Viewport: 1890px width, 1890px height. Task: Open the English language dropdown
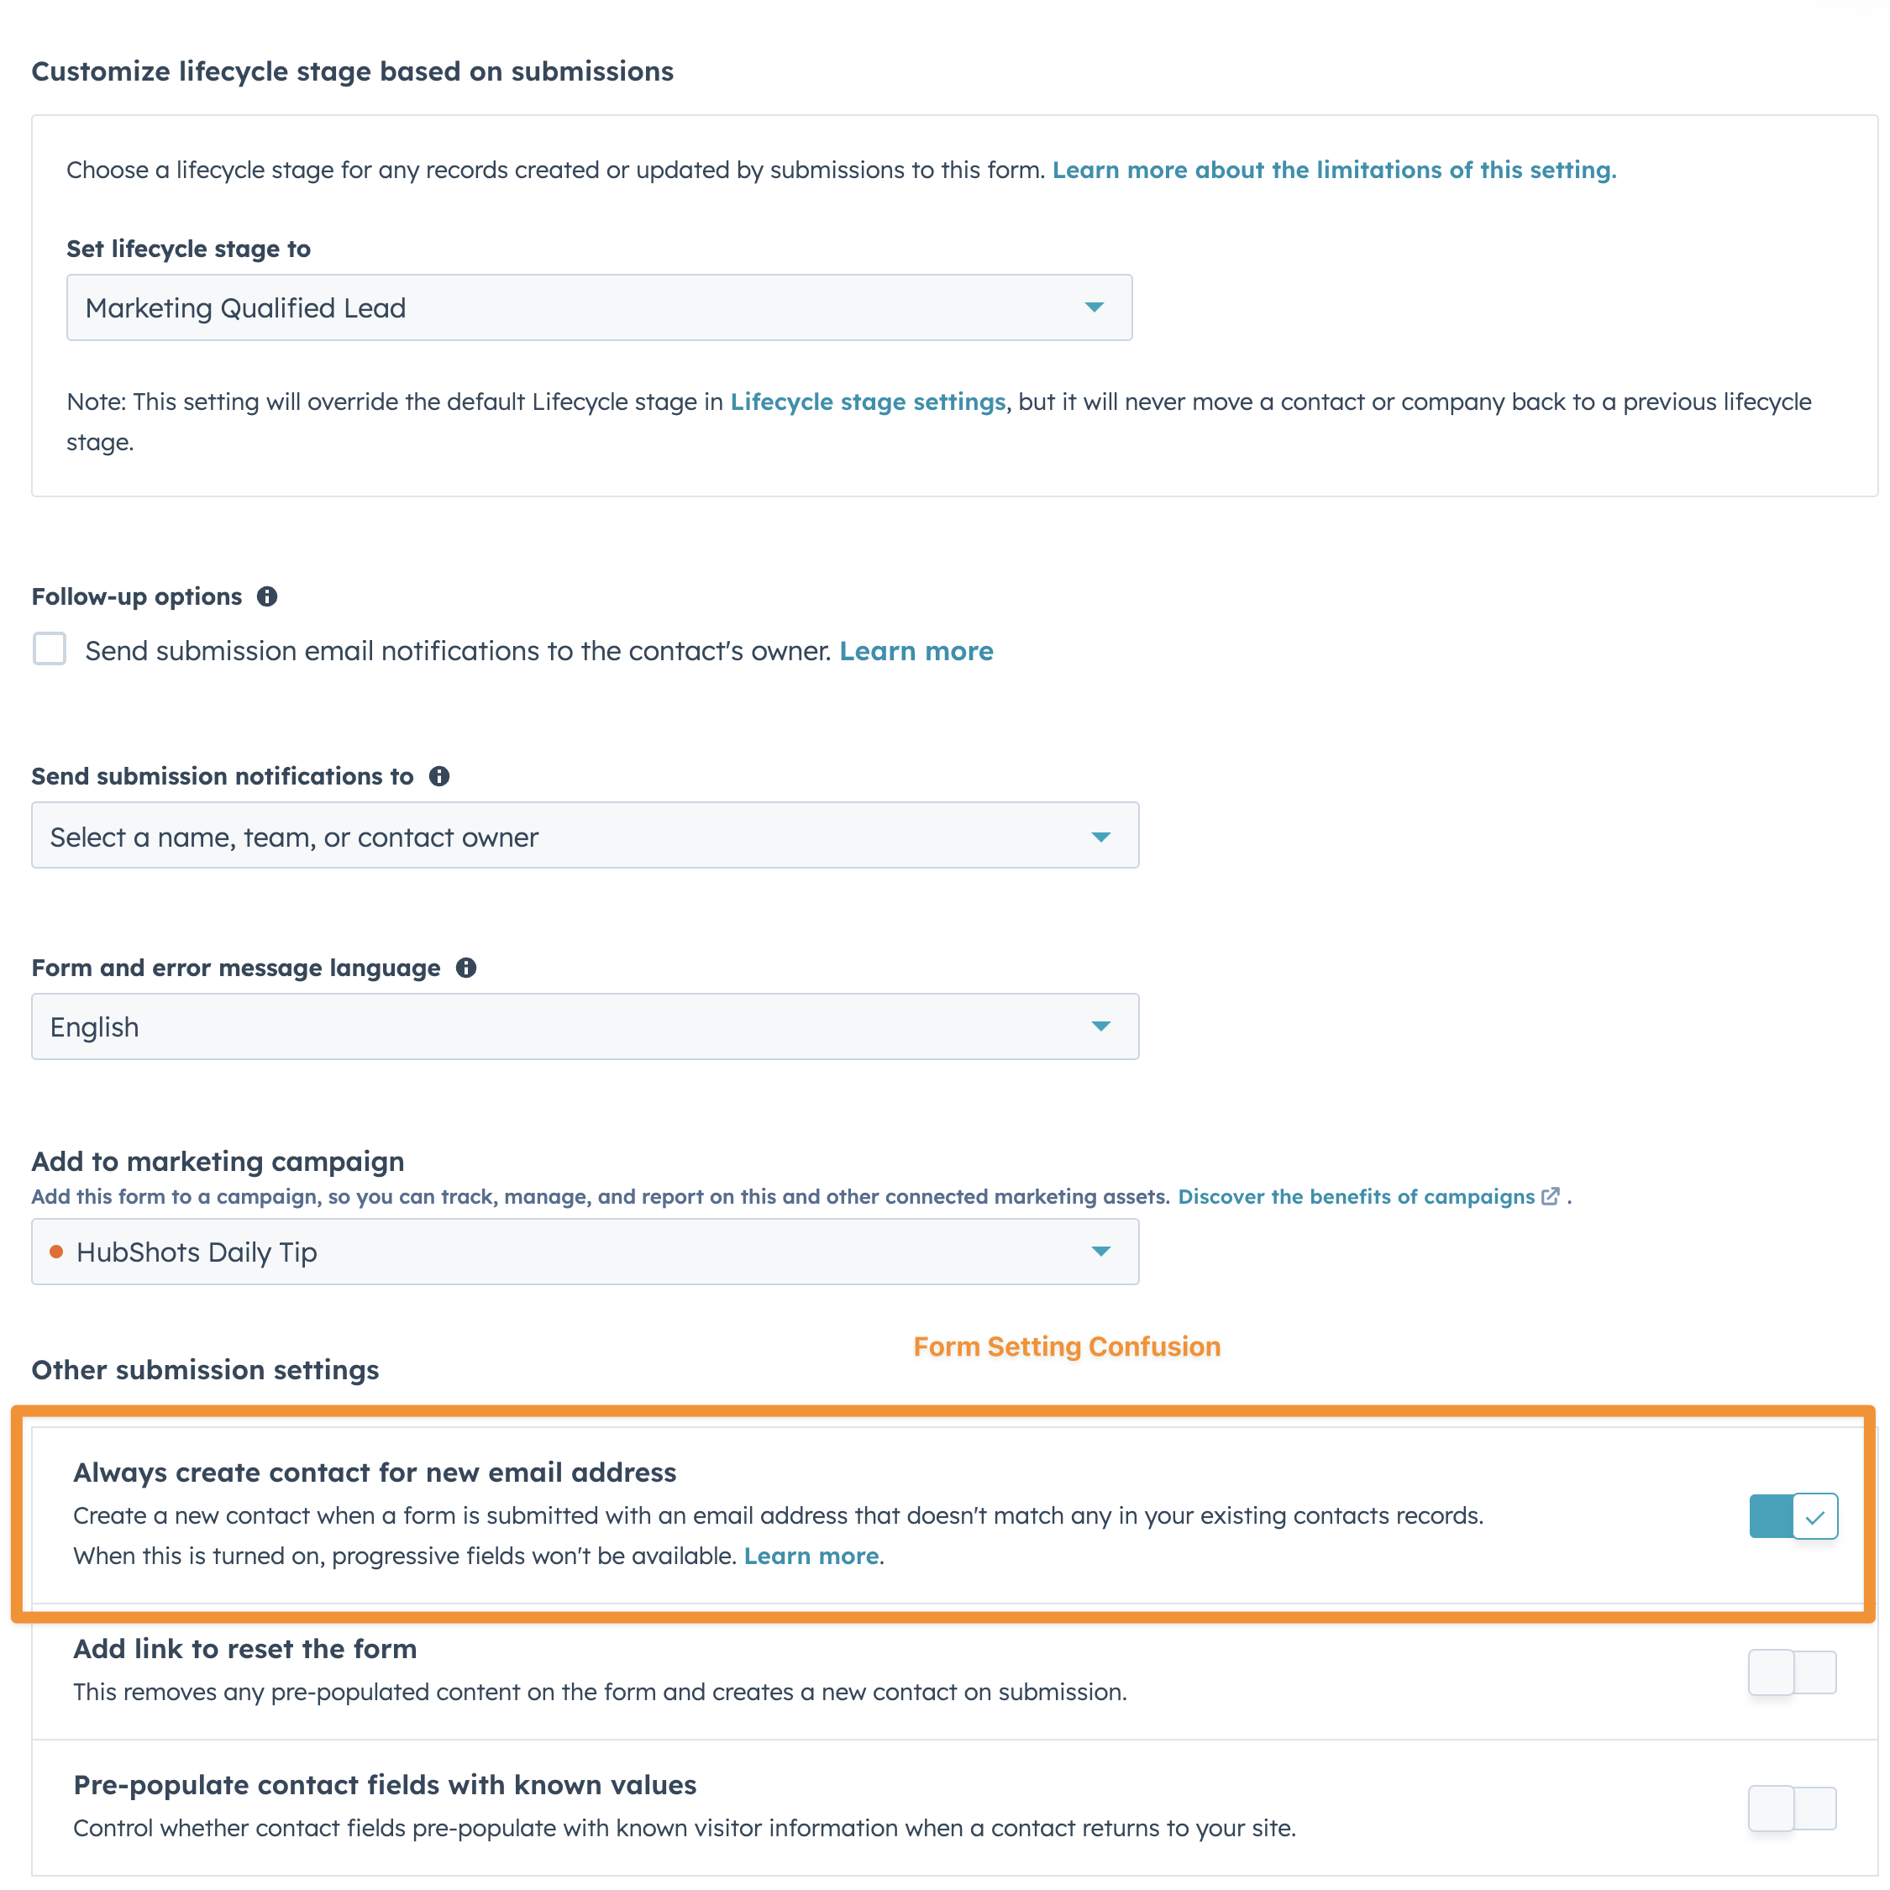tap(585, 1026)
